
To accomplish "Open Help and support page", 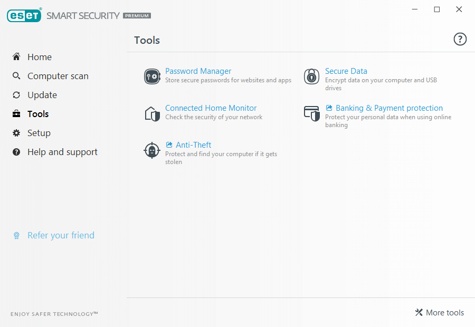I will pos(62,152).
